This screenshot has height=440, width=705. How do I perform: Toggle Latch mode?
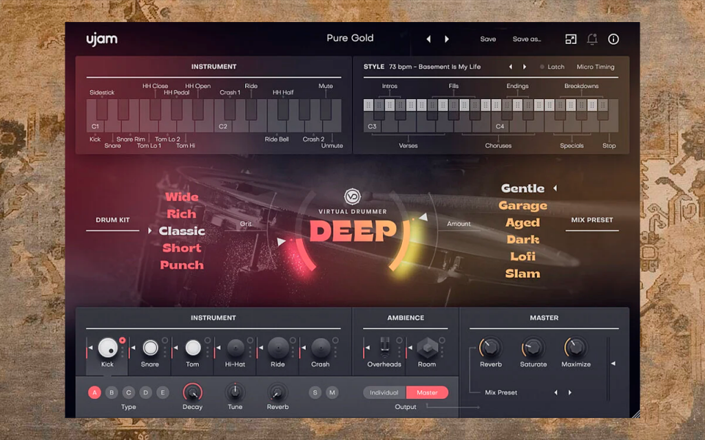(x=552, y=67)
